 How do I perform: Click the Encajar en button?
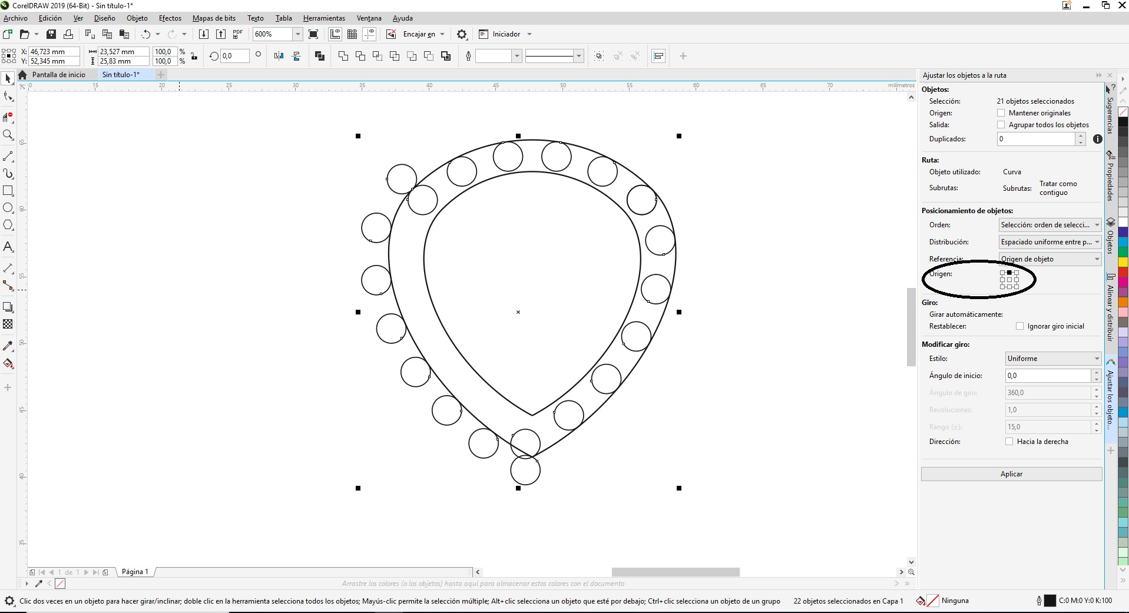pyautogui.click(x=419, y=34)
